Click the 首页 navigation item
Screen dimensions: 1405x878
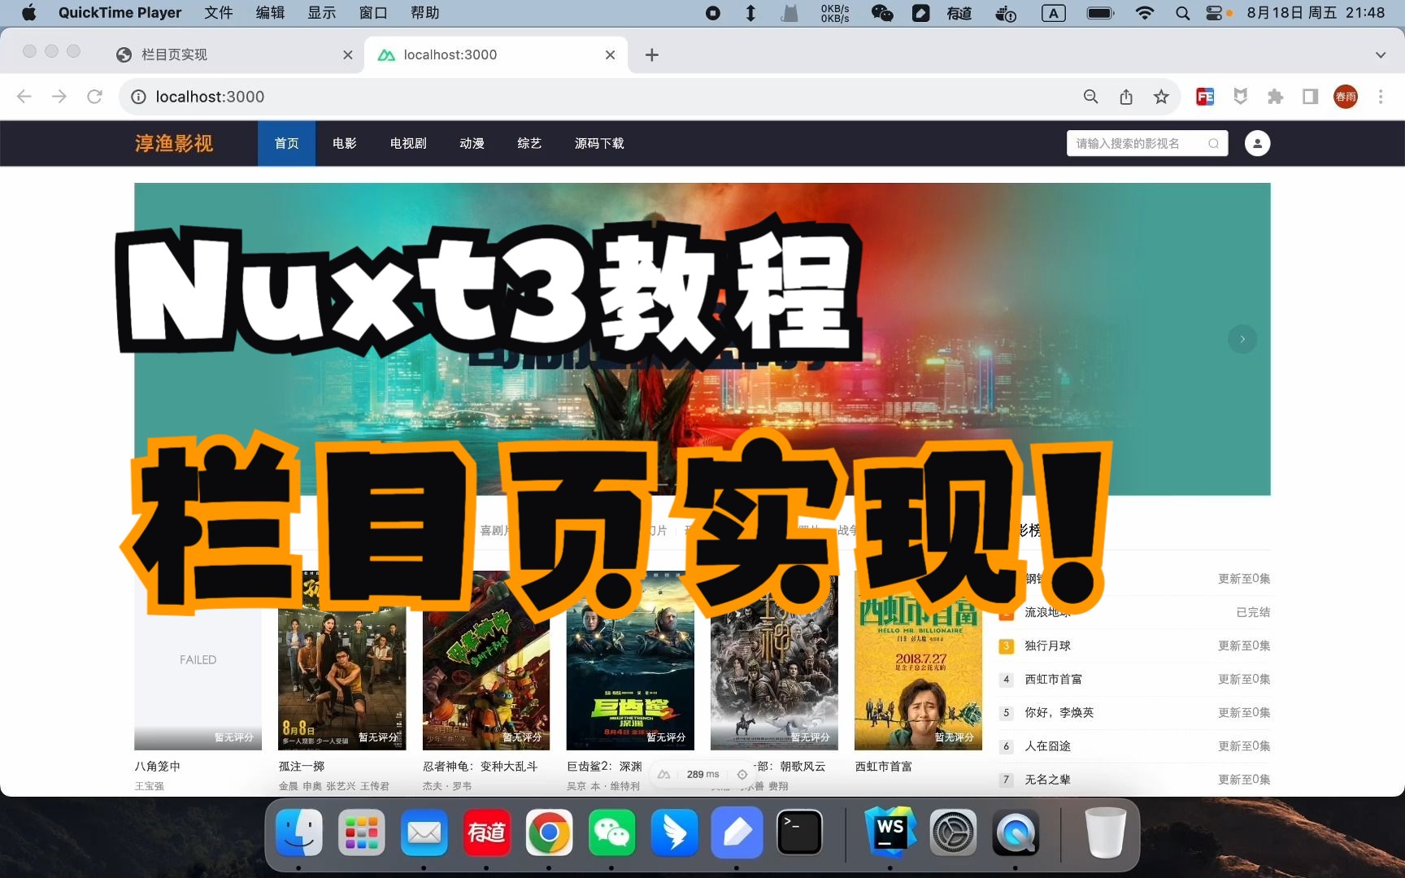coord(286,143)
